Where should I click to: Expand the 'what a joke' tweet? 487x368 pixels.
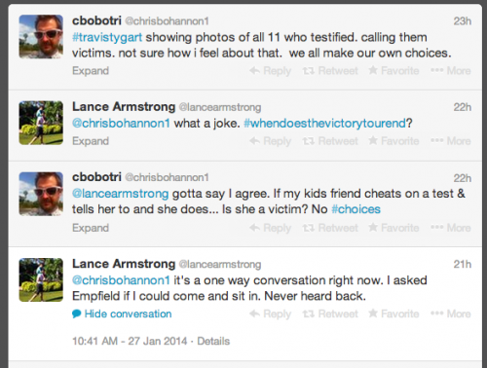(x=91, y=141)
